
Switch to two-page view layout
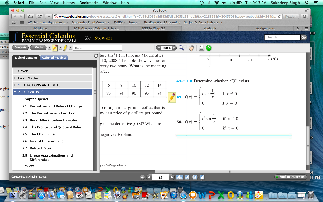tap(179, 177)
